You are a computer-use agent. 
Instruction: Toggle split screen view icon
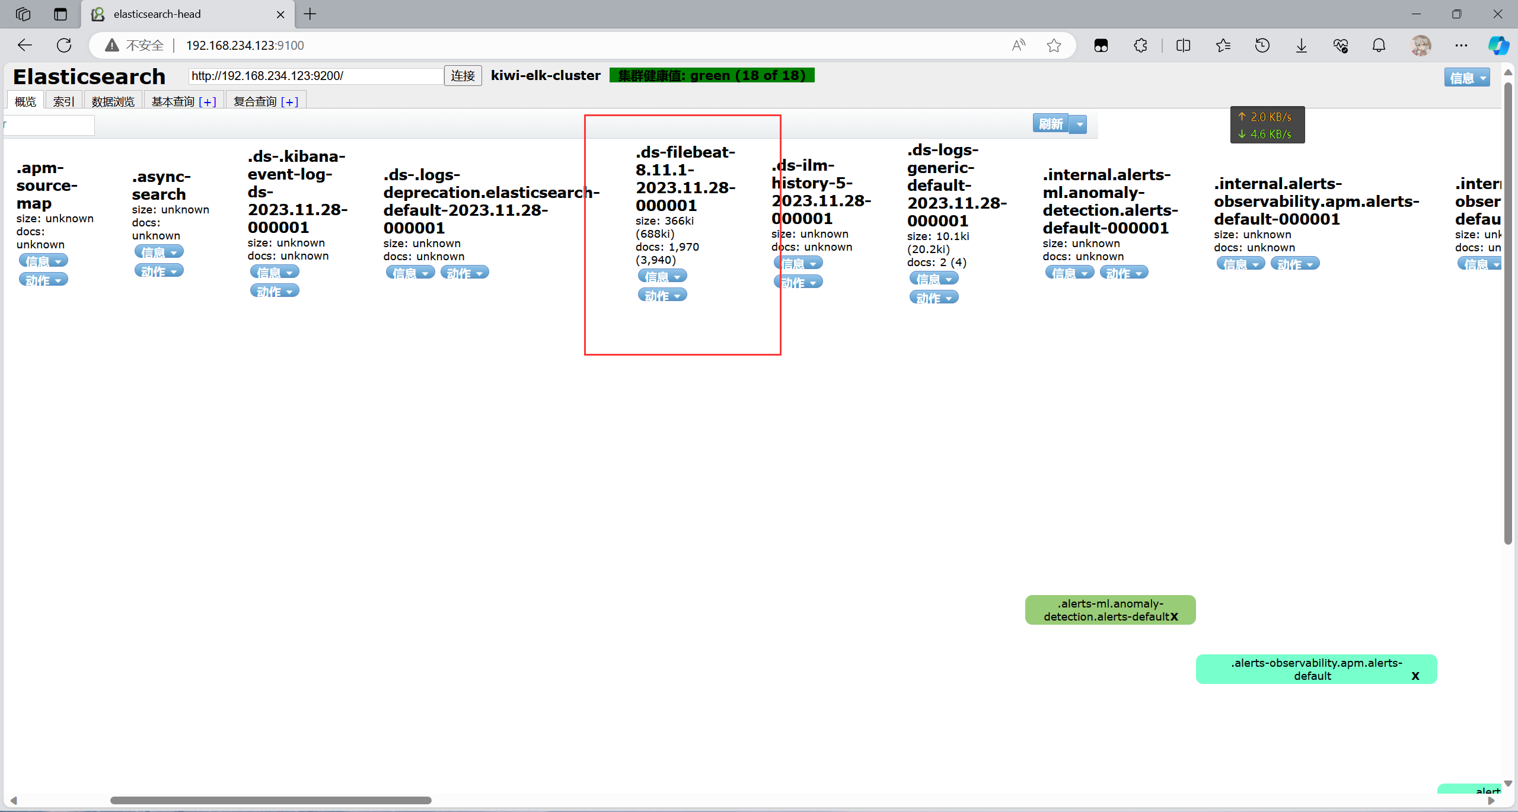[x=1183, y=46]
